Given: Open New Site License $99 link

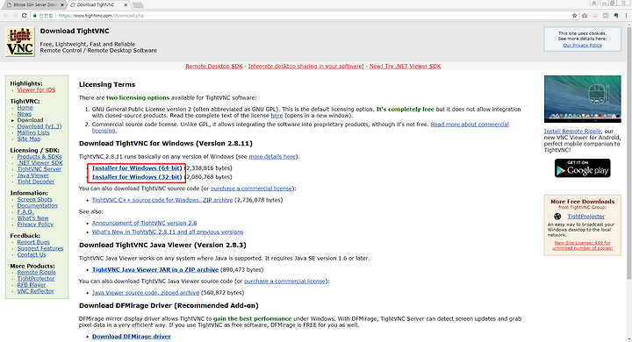Looking at the screenshot, I should coord(583,246).
